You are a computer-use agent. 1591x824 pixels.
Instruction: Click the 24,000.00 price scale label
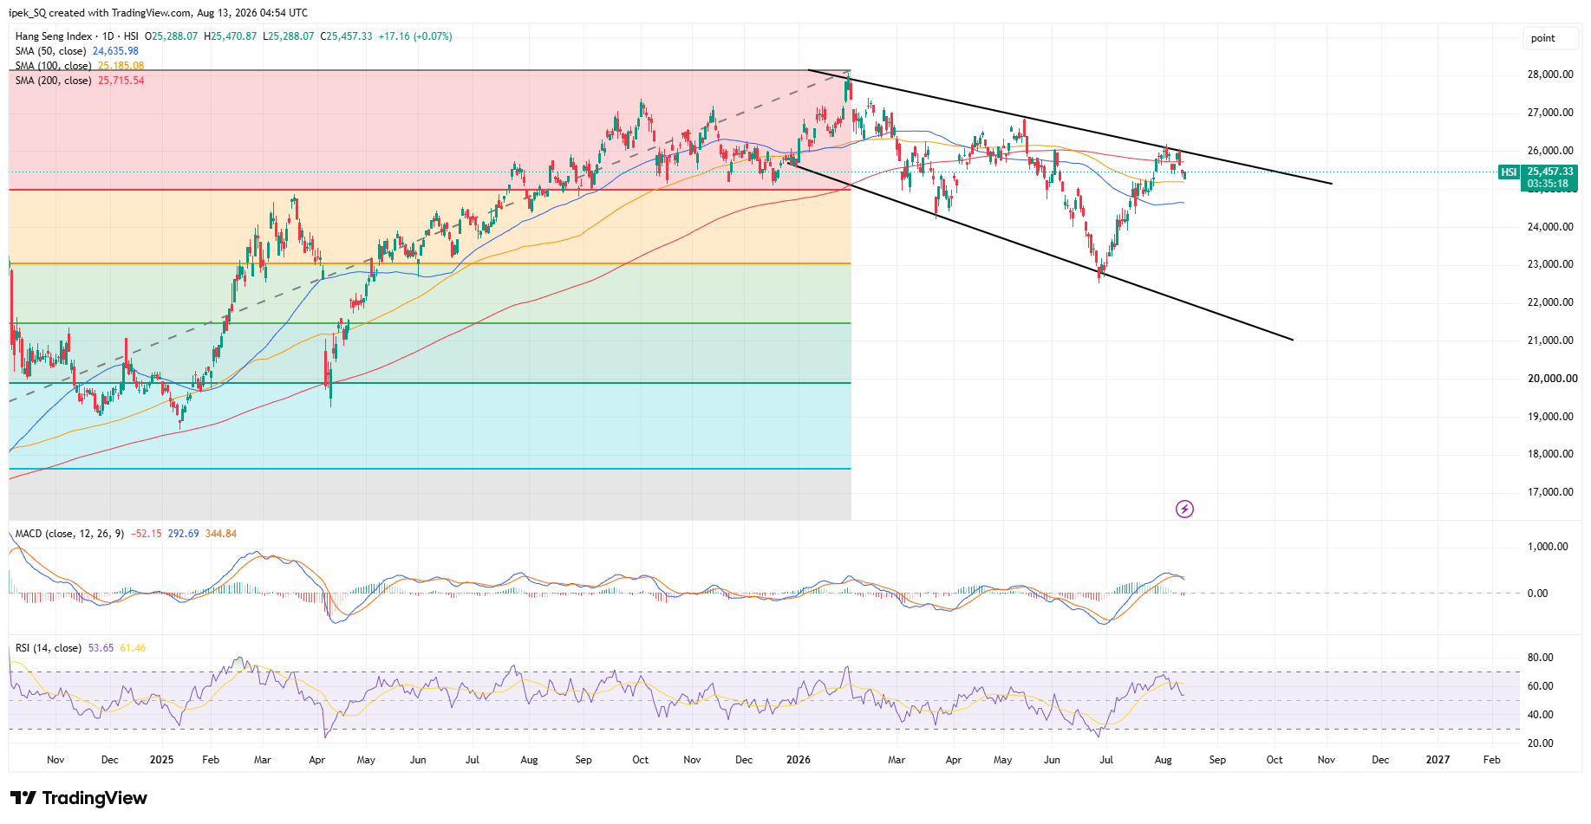[x=1550, y=227]
